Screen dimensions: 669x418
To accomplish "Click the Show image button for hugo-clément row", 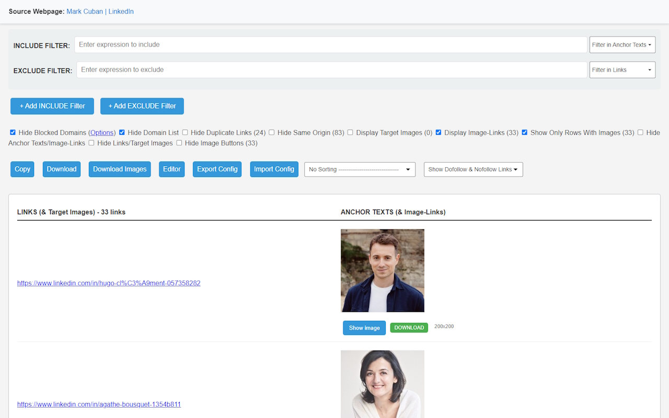I will pyautogui.click(x=364, y=328).
